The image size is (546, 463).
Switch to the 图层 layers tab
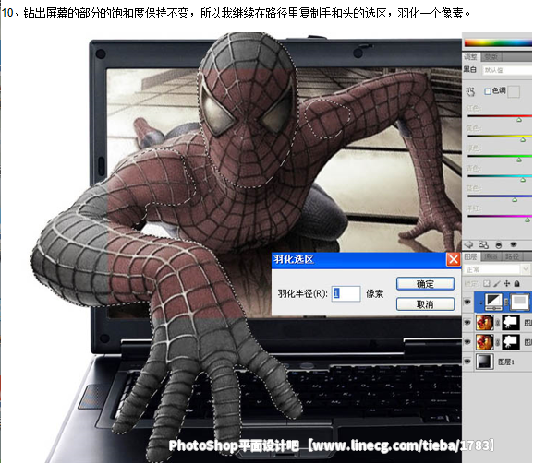click(471, 256)
